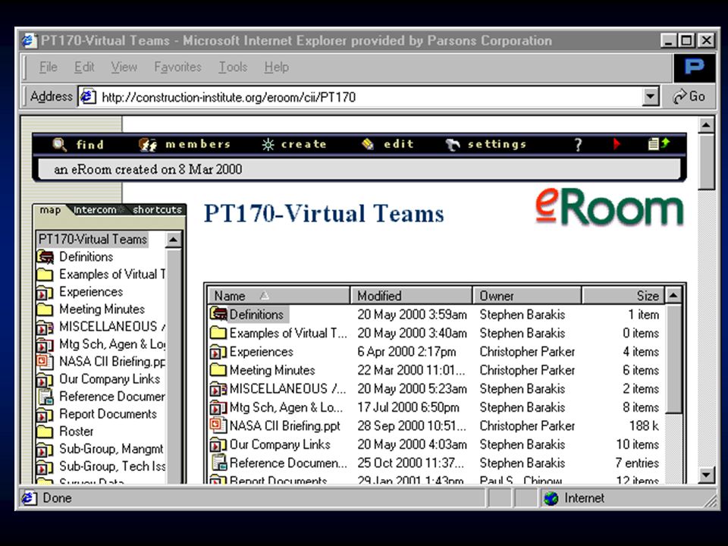Viewport: 728px width, 546px height.
Task: Select NASA CII Briefing.pp in map panel
Action: coord(112,362)
